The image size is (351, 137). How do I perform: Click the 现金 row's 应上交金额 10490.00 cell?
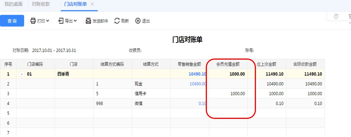coord(267,84)
